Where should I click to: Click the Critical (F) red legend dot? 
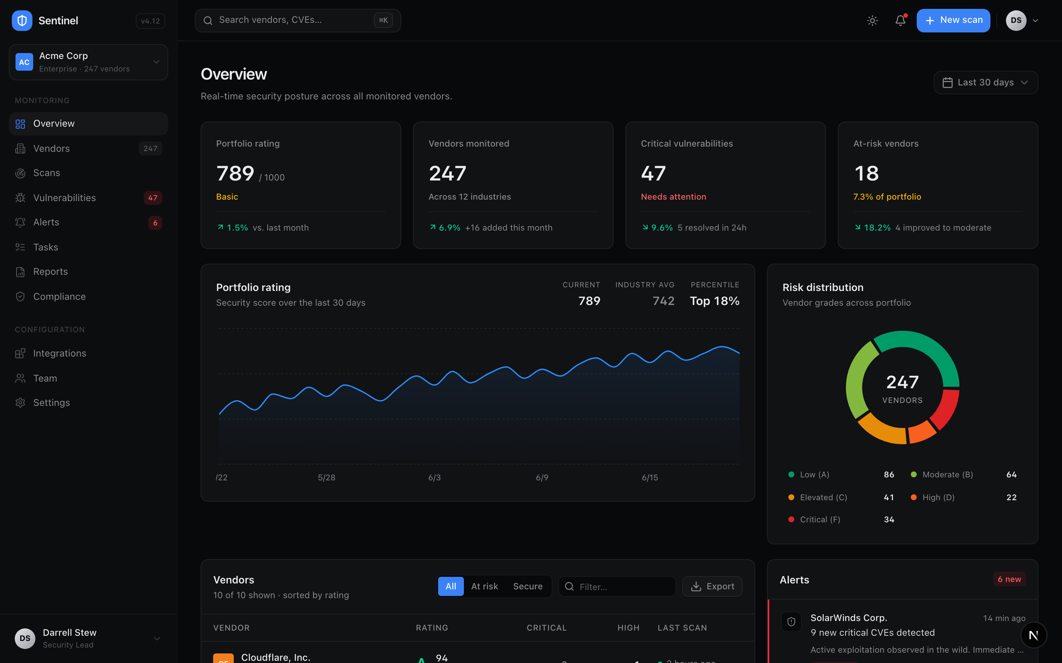(x=791, y=520)
